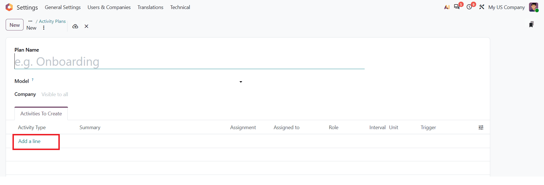Open the developer tools icon

(482, 7)
